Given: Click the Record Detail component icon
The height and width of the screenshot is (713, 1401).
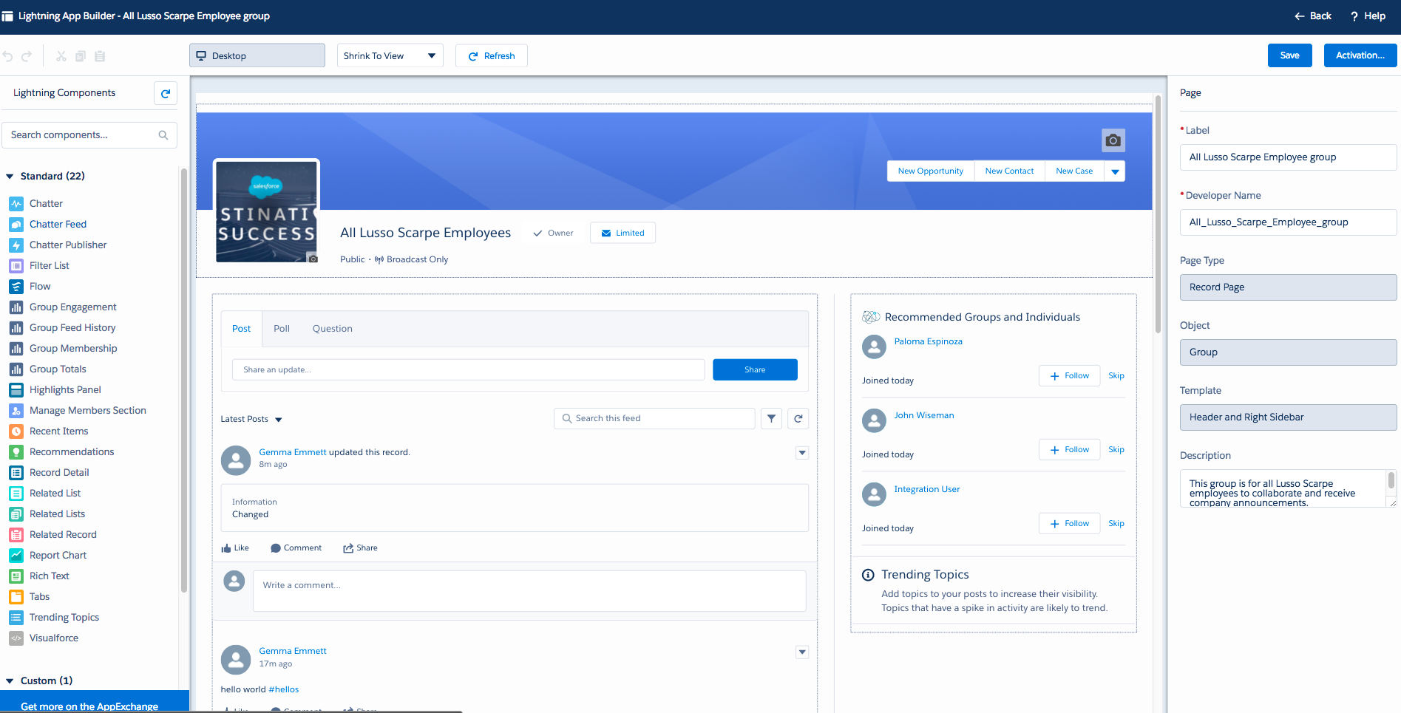Looking at the screenshot, I should tap(16, 473).
